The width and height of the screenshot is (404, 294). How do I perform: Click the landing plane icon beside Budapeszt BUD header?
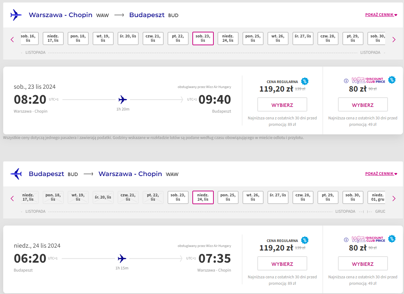[16, 174]
